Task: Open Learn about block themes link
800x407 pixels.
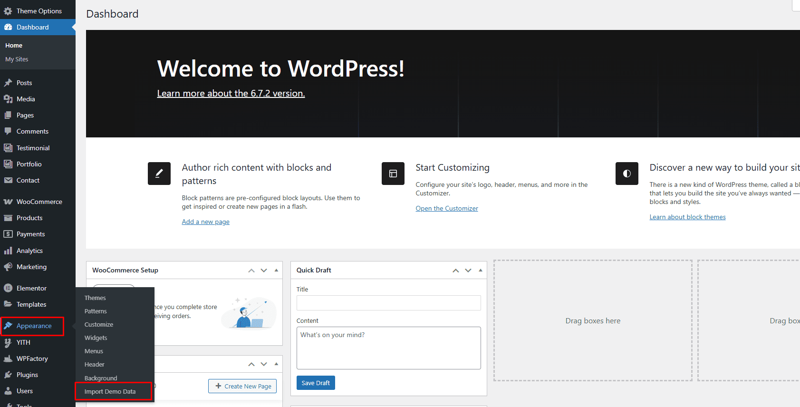Action: 688,217
